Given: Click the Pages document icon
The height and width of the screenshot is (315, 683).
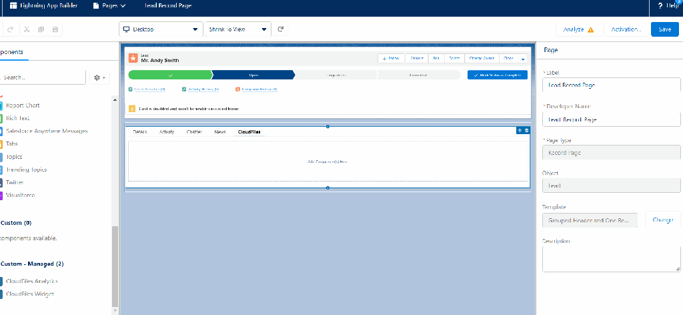Looking at the screenshot, I should [x=96, y=5].
